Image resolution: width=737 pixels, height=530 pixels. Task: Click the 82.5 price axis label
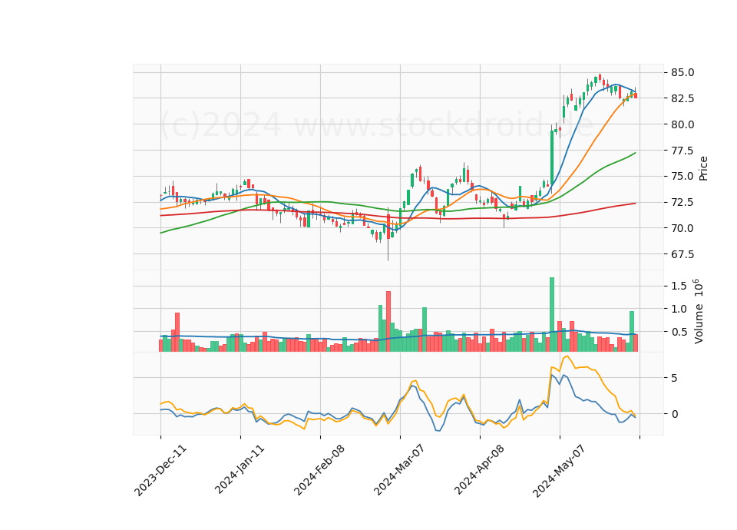tap(682, 98)
